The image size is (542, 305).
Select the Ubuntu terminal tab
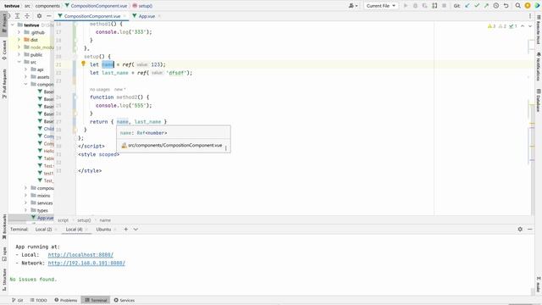103,230
